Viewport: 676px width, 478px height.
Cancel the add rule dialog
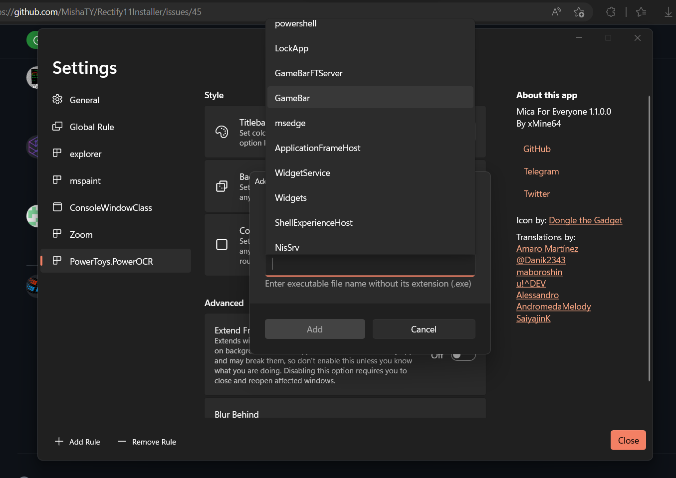(x=424, y=329)
